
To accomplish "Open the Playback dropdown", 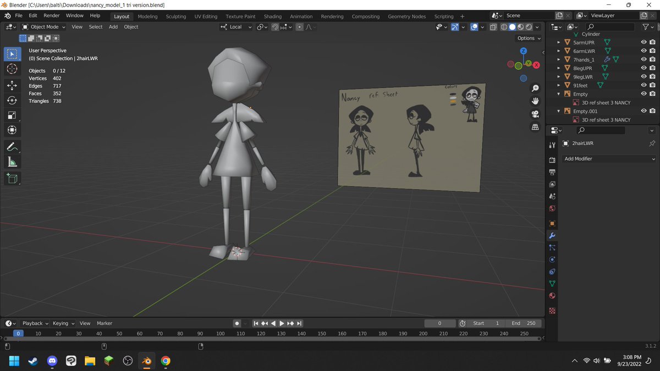I will tap(35, 323).
